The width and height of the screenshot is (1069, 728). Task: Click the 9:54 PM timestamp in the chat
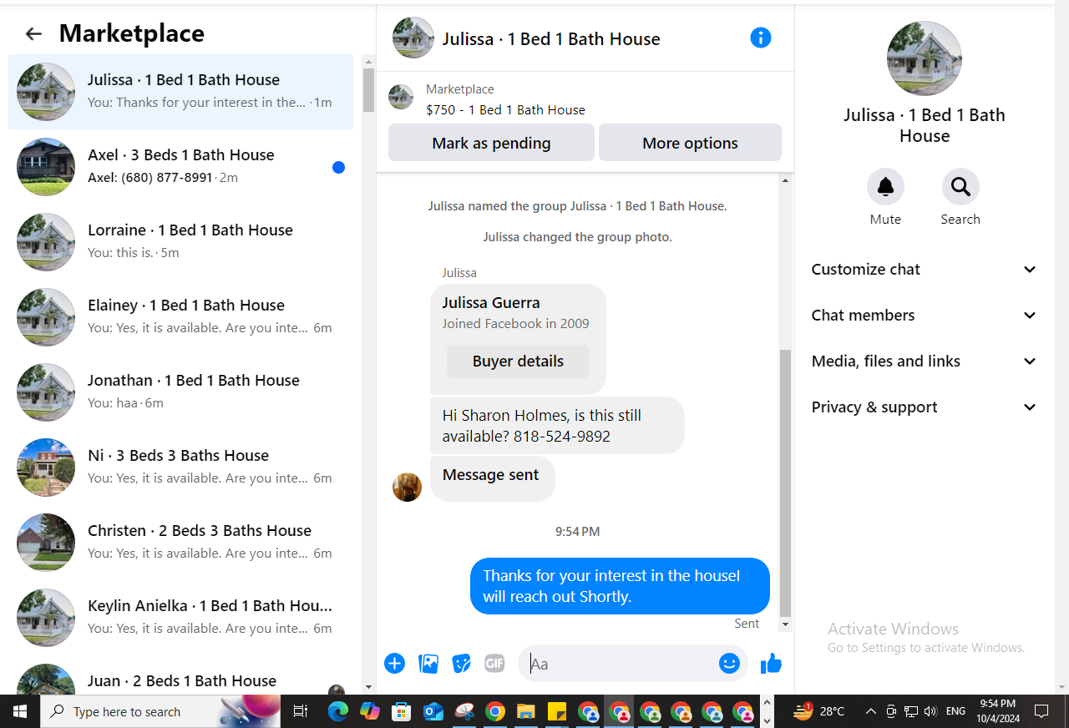click(577, 531)
